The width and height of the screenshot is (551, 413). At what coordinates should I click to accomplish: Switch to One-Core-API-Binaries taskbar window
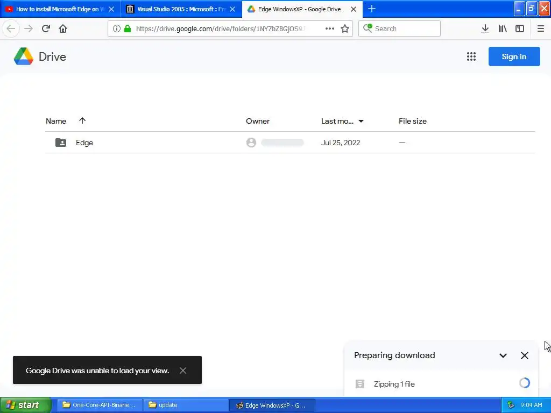tap(100, 405)
